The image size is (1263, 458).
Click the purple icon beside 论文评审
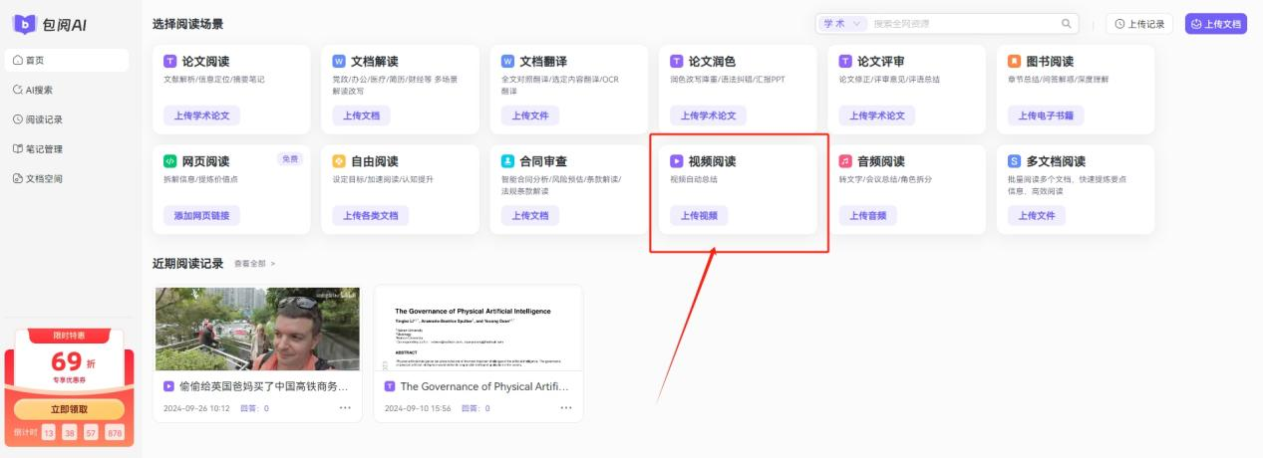tap(845, 61)
